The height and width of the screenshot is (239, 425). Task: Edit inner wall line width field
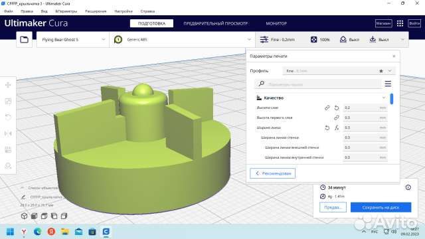click(365, 157)
